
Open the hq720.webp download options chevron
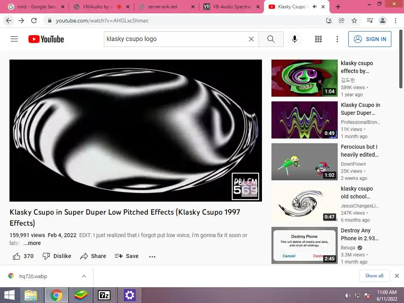[84, 276]
